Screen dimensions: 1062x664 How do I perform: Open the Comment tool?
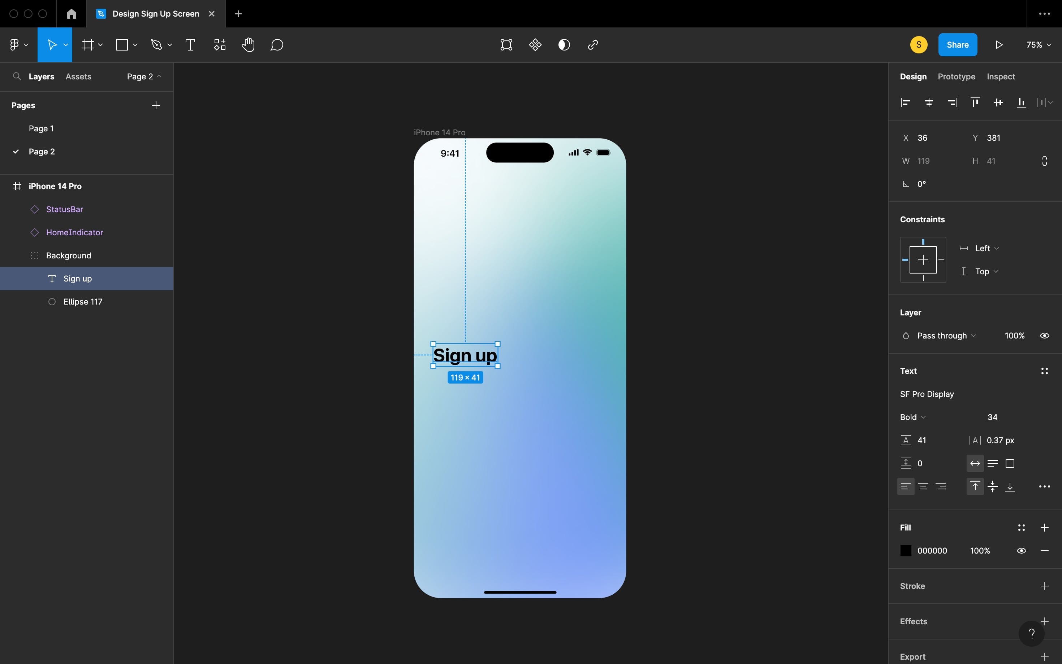tap(276, 44)
